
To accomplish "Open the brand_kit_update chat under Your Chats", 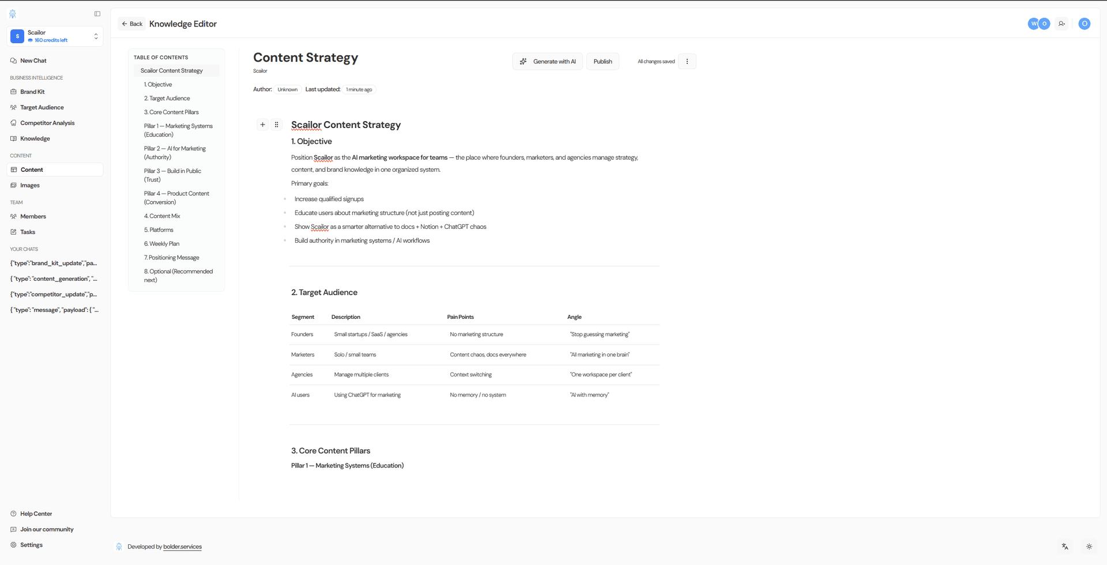I will (53, 263).
